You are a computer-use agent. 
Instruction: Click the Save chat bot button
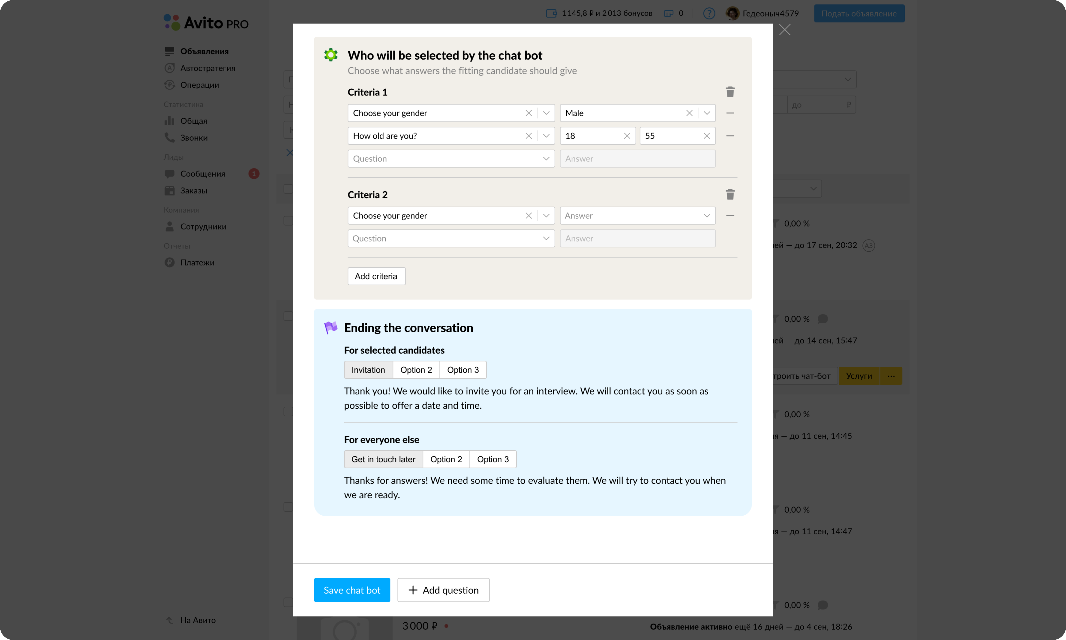tap(351, 590)
